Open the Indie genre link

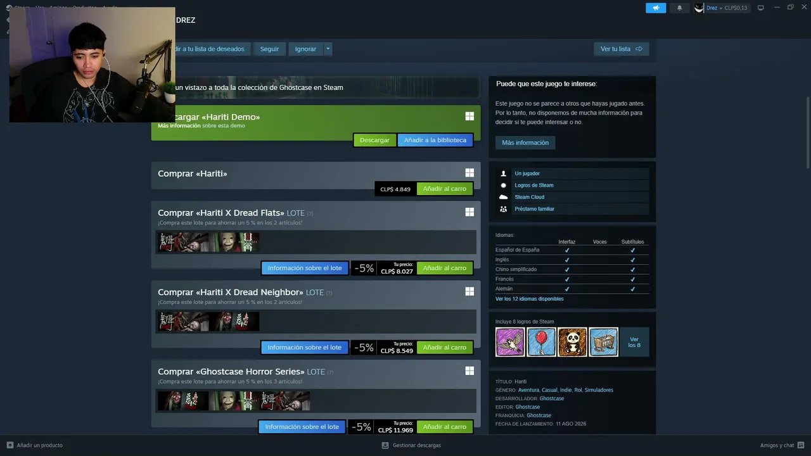pyautogui.click(x=566, y=390)
